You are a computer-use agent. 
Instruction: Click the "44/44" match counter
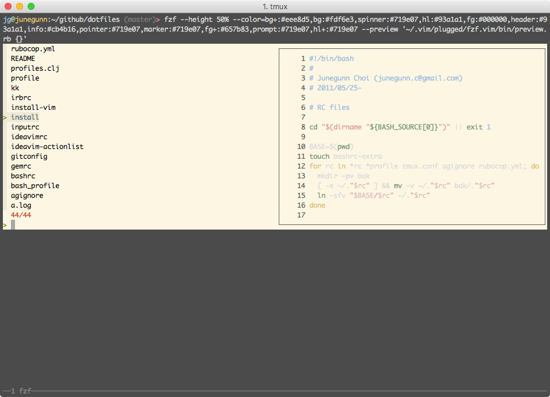(21, 215)
